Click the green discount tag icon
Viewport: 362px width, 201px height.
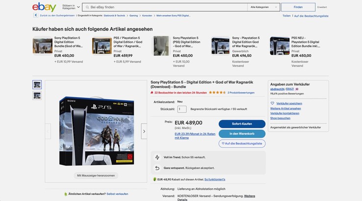click(155, 179)
